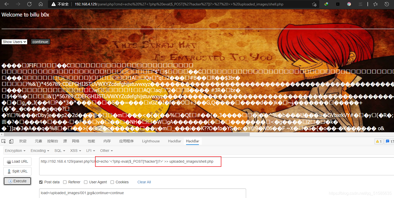Click the page's horizontal scrollbar
The height and width of the screenshot is (198, 394).
point(127,134)
